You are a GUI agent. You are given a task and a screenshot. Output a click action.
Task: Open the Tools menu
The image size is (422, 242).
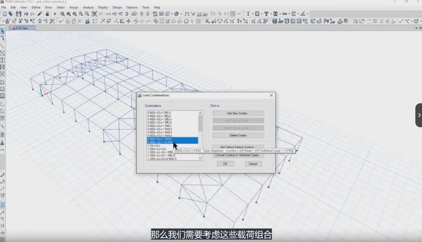pyautogui.click(x=146, y=7)
